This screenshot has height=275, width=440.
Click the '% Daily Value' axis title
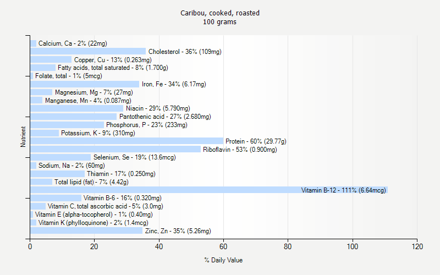coord(223,260)
